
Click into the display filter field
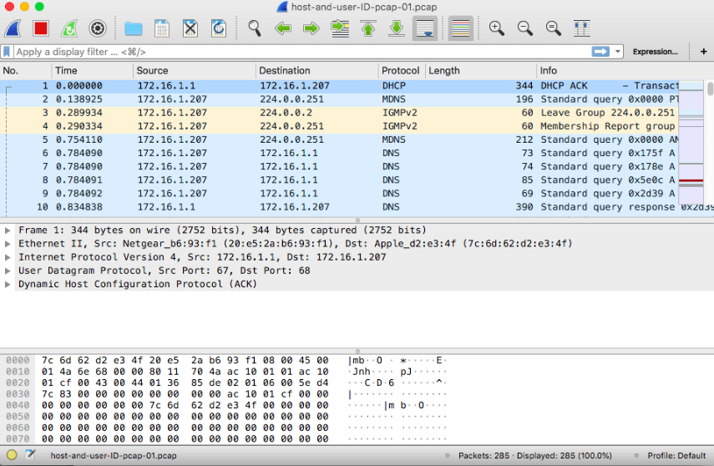tap(301, 52)
